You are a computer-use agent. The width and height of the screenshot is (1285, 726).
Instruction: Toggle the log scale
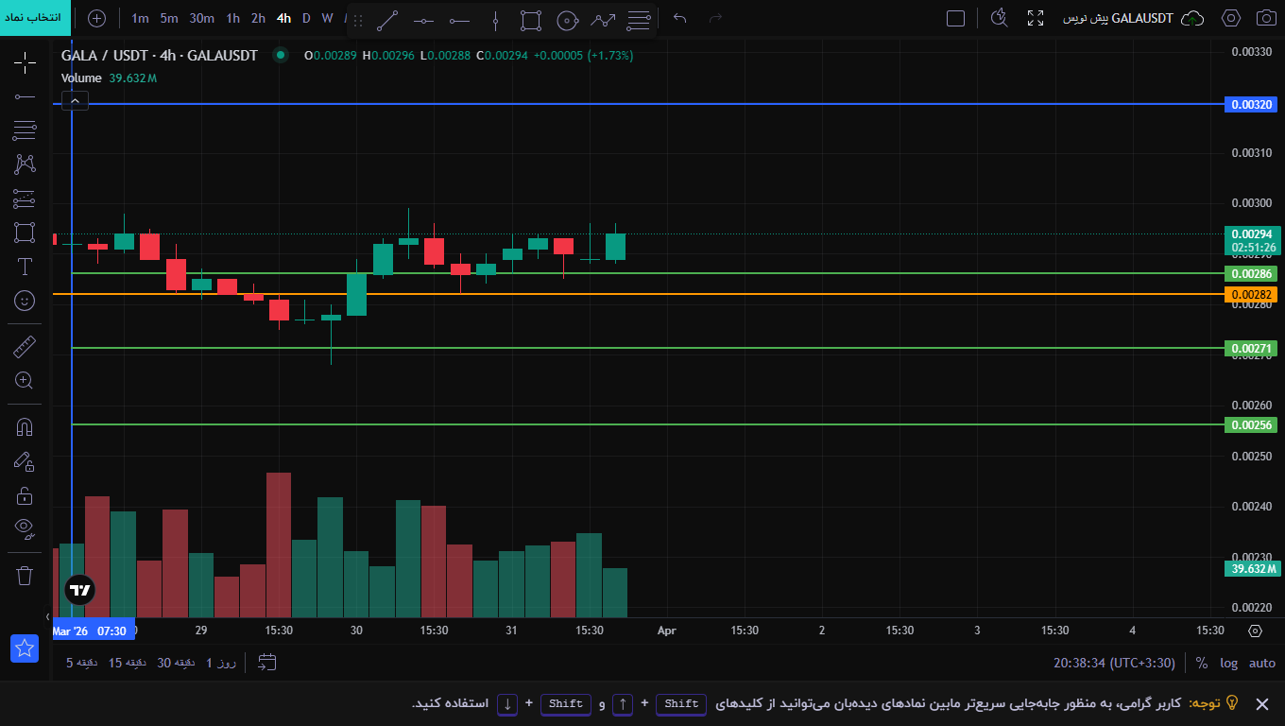pyautogui.click(x=1228, y=663)
